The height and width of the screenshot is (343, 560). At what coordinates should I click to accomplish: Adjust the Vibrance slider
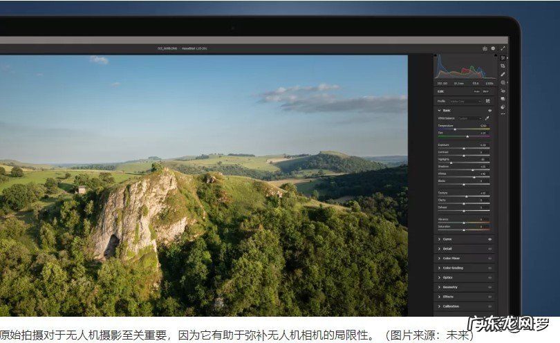pyautogui.click(x=464, y=223)
